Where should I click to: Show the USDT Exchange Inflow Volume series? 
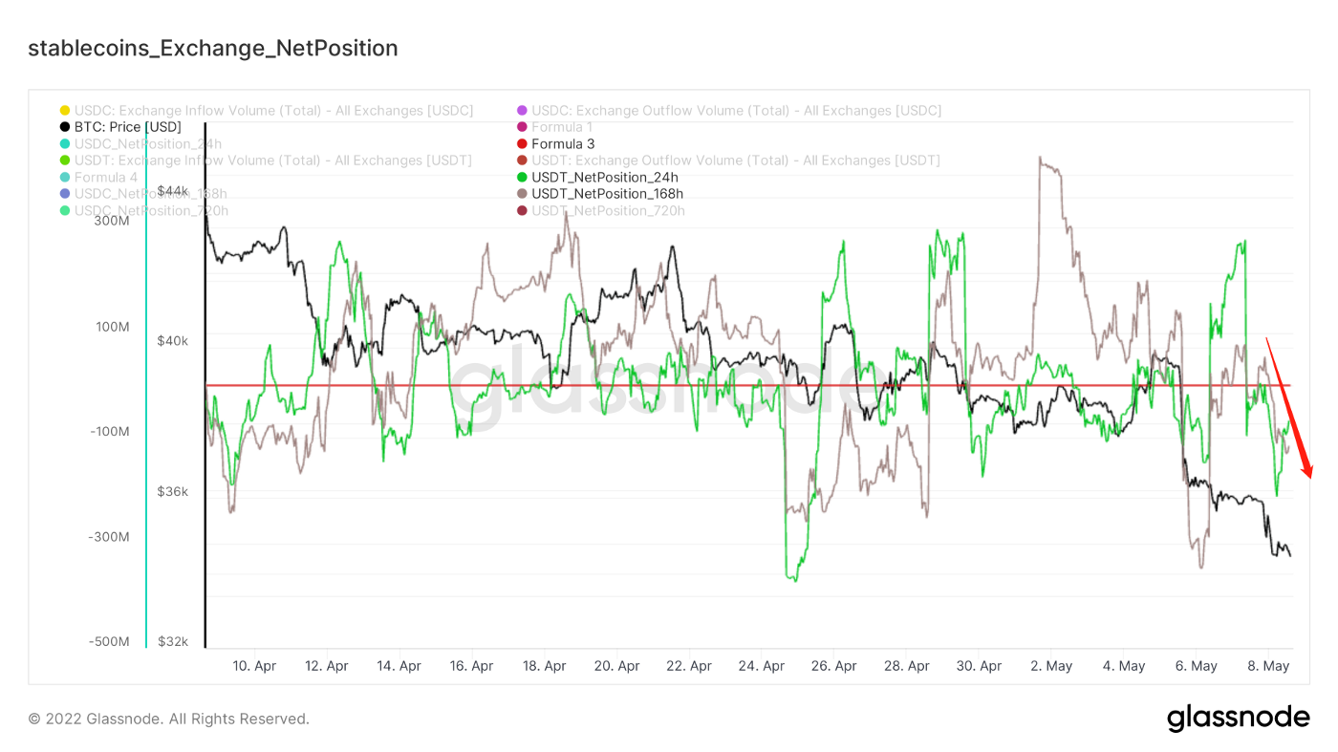click(272, 161)
